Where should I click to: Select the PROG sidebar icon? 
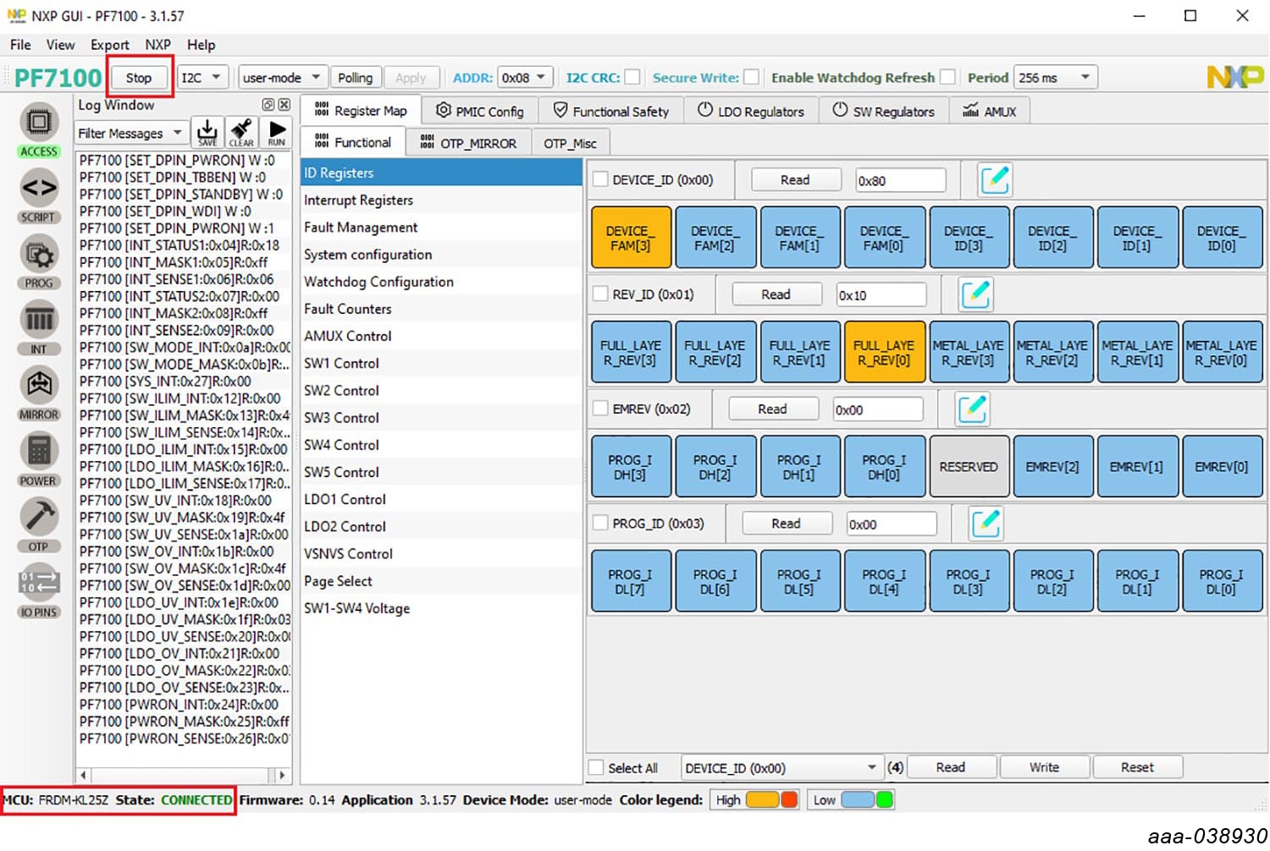click(x=38, y=255)
